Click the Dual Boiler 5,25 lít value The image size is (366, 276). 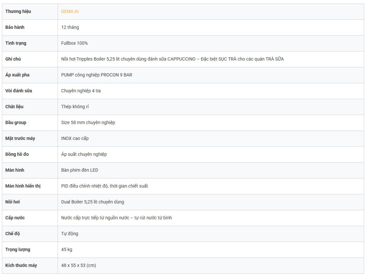93,202
